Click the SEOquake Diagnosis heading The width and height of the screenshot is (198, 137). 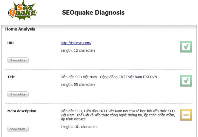93,12
